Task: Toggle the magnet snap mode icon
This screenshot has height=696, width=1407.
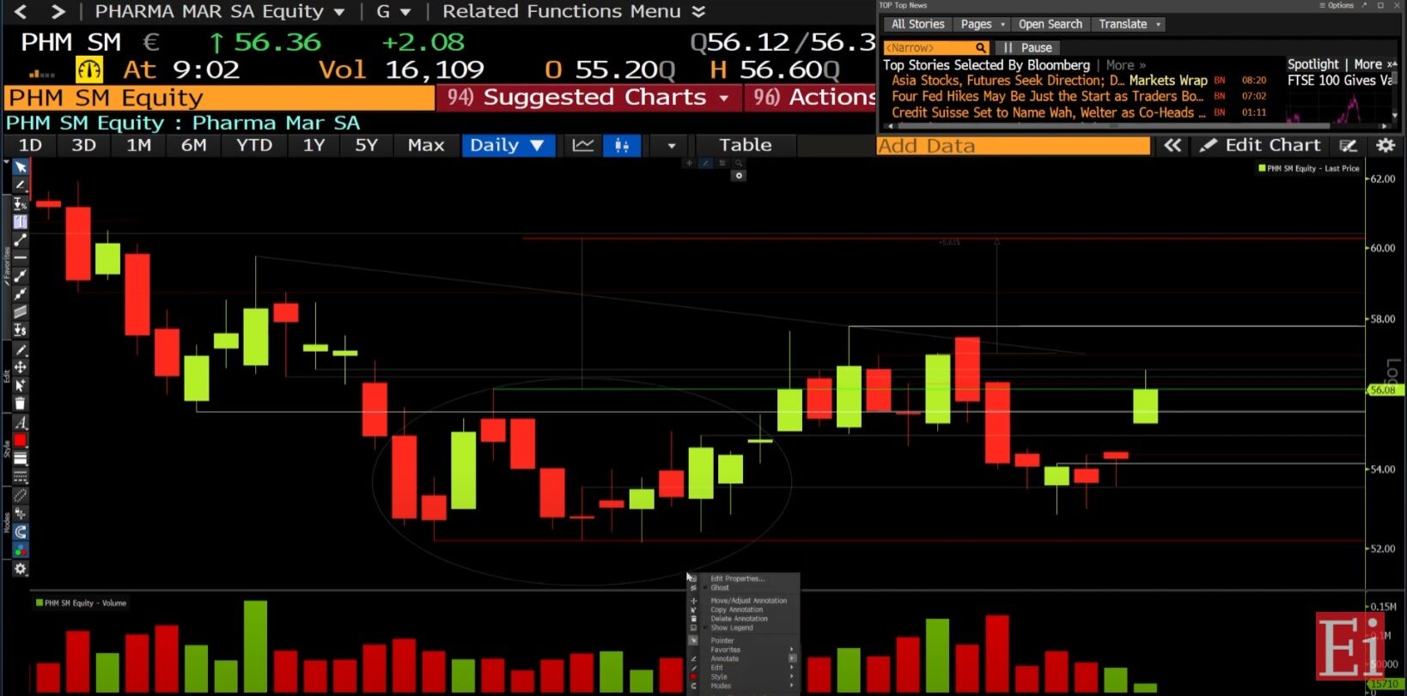Action: (x=20, y=532)
